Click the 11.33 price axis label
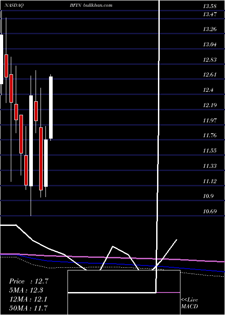The height and width of the screenshot is (315, 225). [x=210, y=166]
